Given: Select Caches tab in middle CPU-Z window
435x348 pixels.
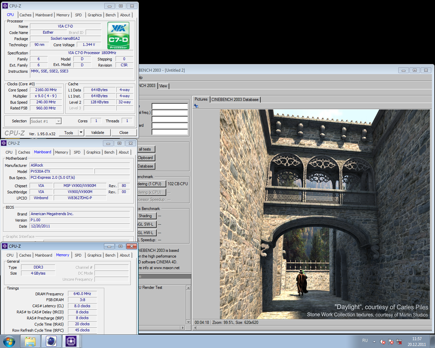Looking at the screenshot, I should click(24, 152).
